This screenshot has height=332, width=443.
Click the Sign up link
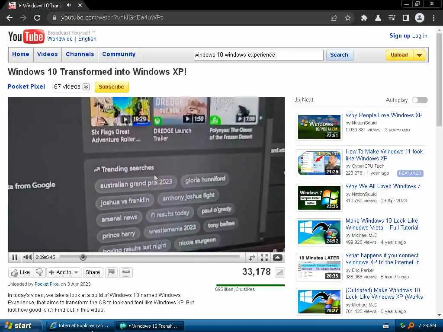(399, 36)
